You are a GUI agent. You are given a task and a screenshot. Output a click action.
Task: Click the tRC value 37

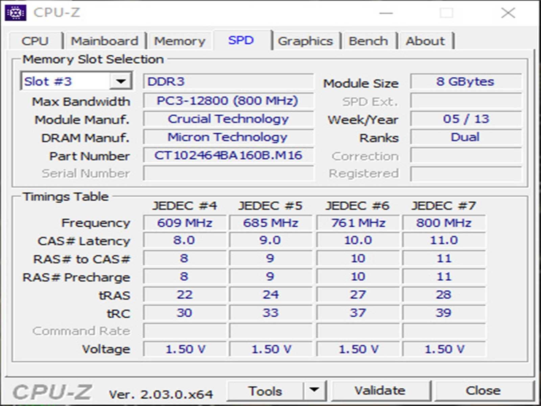pos(358,313)
